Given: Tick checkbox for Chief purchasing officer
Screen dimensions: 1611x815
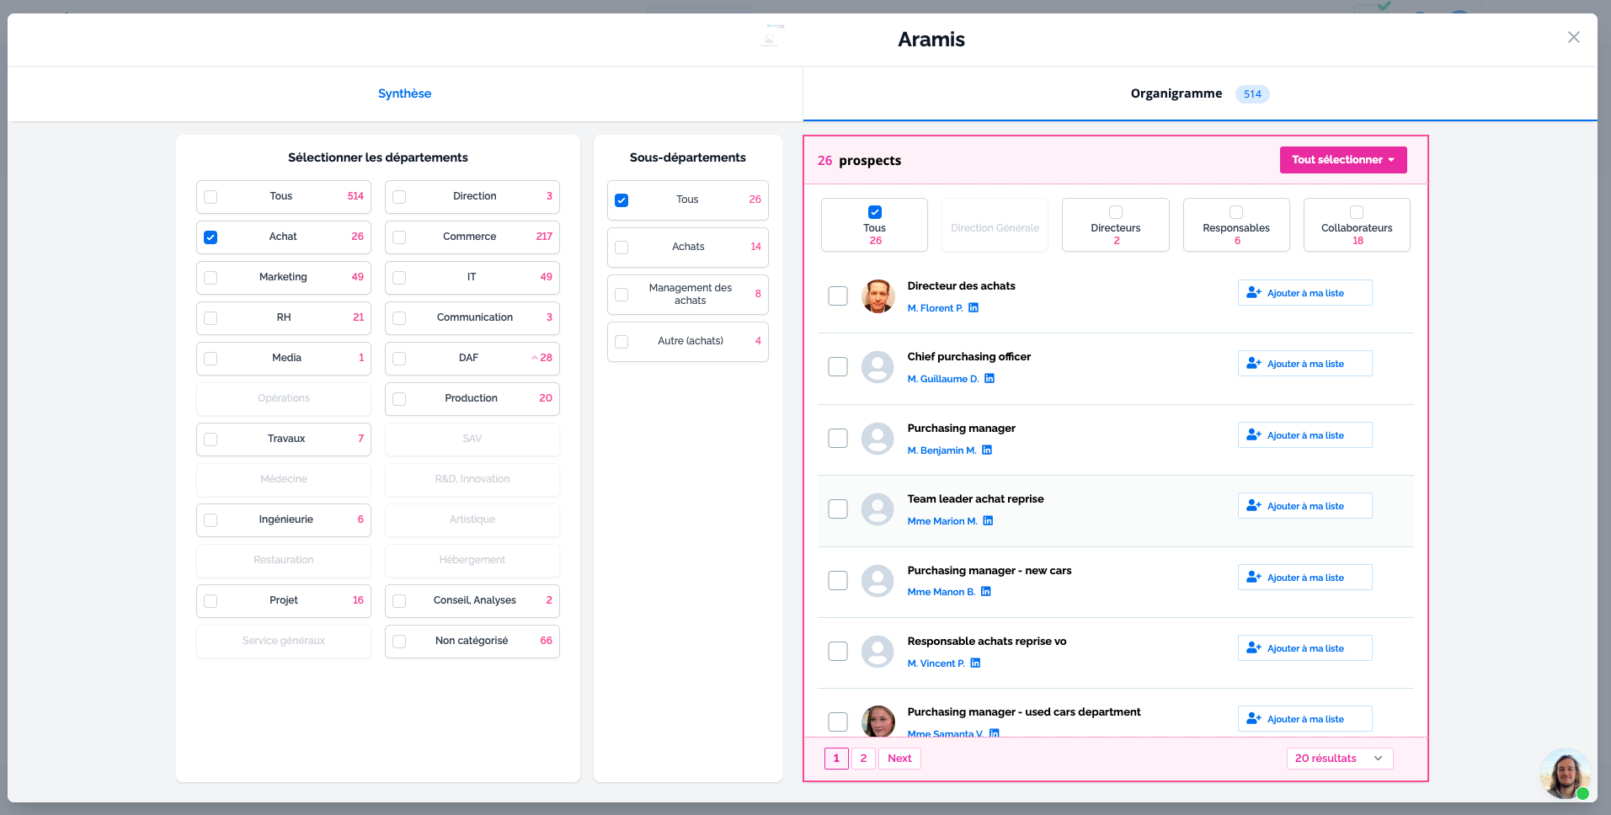Looking at the screenshot, I should [x=838, y=367].
